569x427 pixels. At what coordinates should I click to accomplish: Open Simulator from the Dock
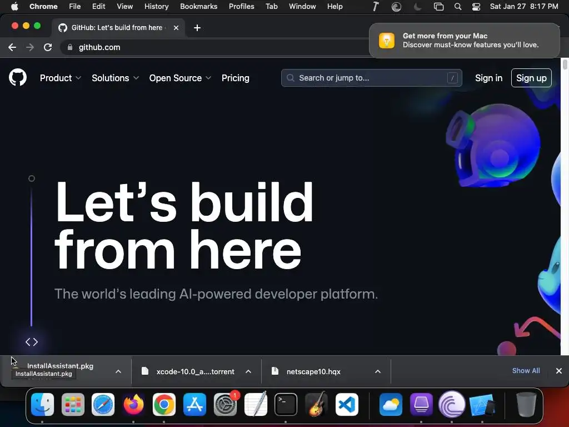[x=482, y=404]
